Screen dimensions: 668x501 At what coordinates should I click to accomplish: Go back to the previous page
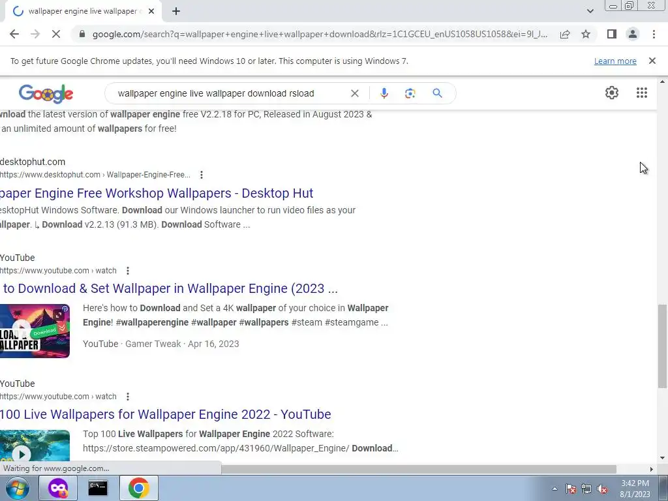point(14,34)
